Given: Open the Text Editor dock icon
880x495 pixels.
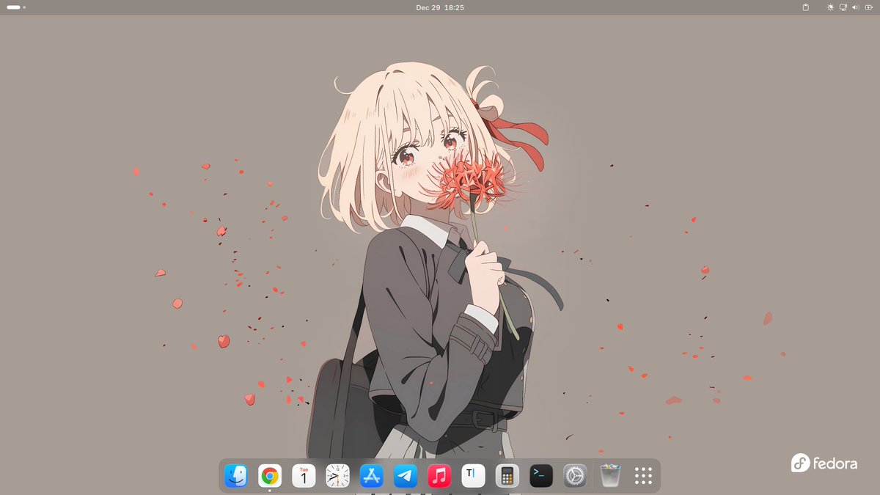Looking at the screenshot, I should (473, 476).
